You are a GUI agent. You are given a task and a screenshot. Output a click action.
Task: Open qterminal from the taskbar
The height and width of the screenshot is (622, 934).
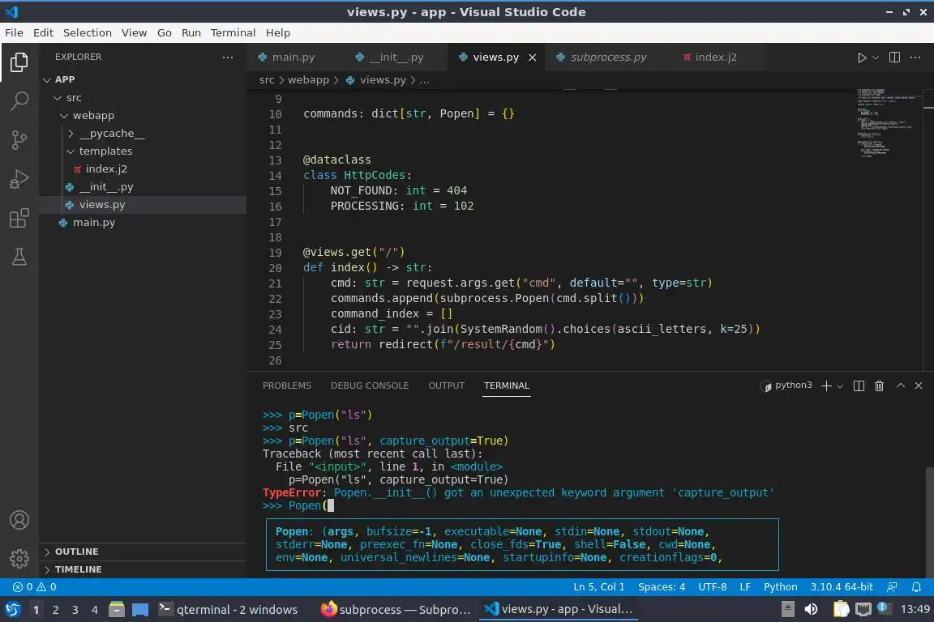coord(228,610)
